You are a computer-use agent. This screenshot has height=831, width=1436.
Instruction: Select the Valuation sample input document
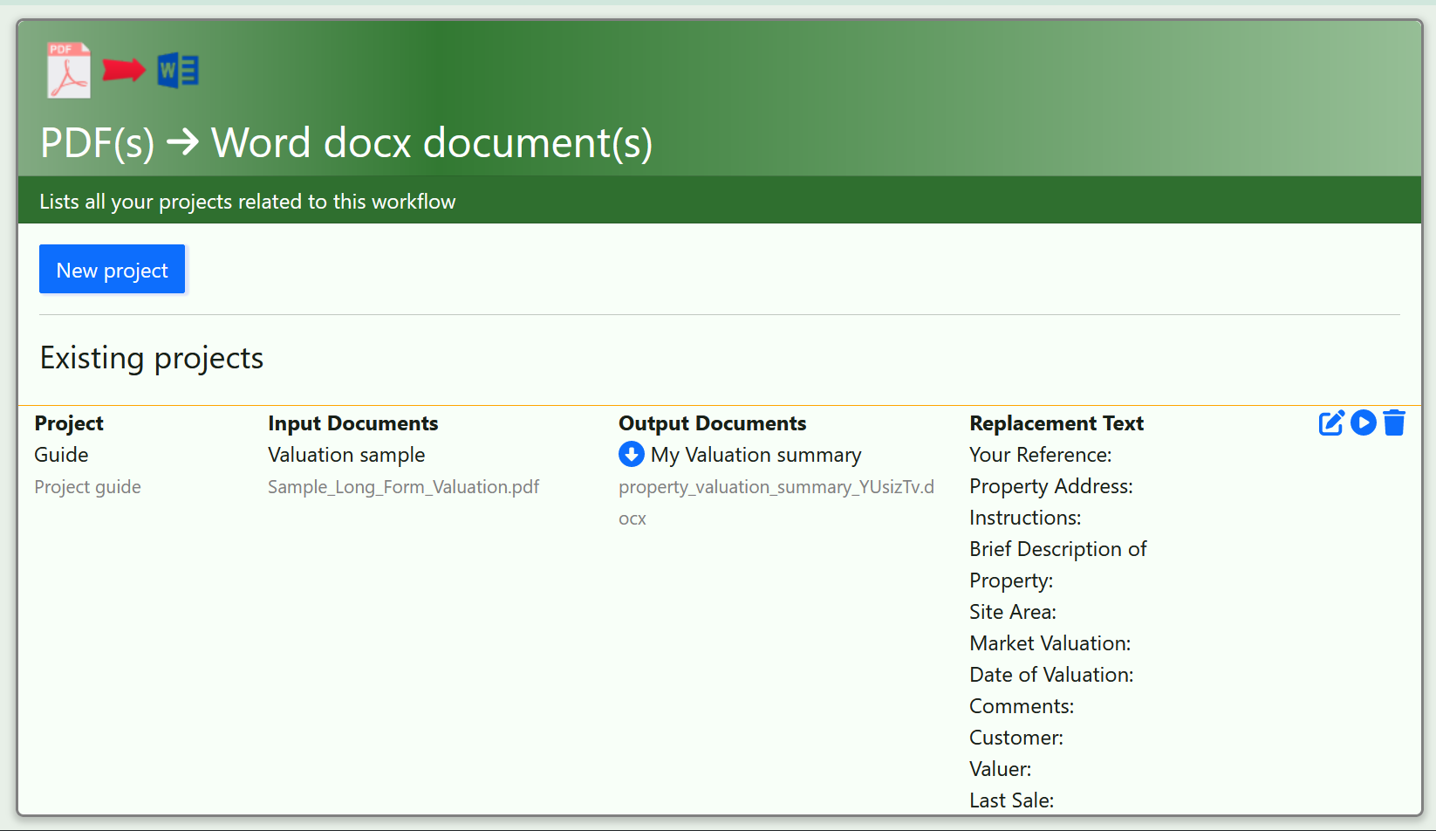(x=346, y=455)
